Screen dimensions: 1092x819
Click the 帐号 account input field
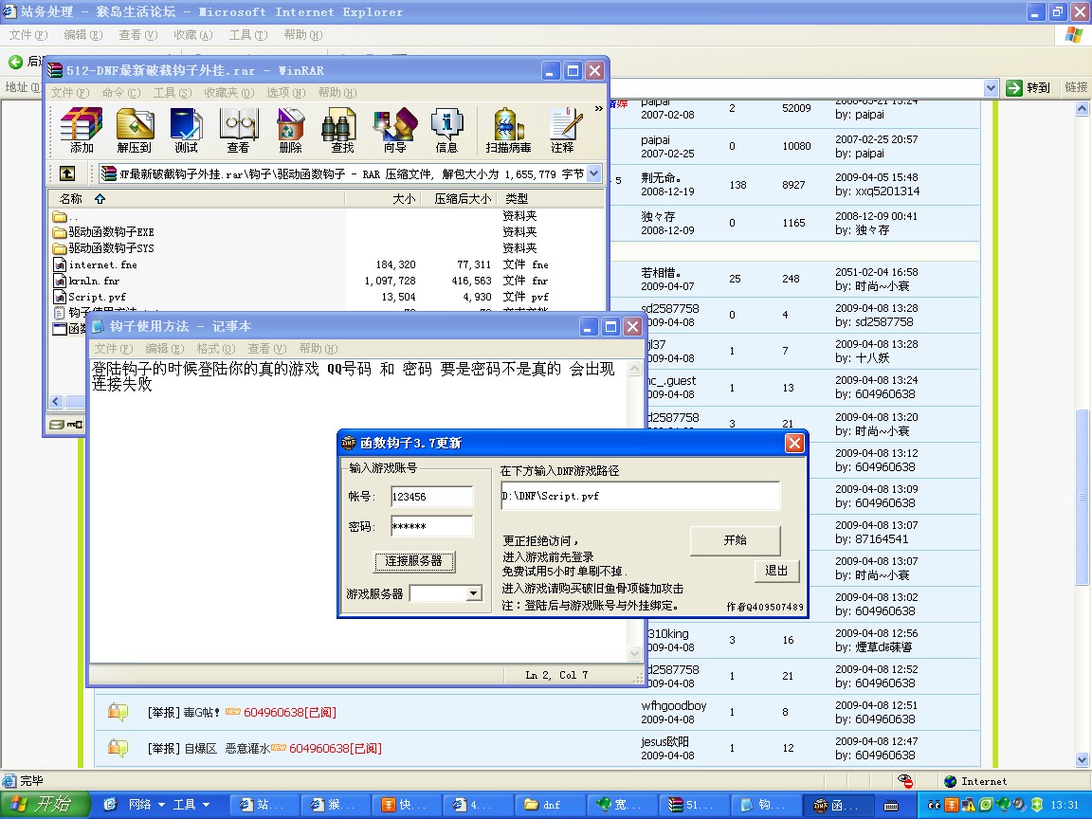coord(432,497)
